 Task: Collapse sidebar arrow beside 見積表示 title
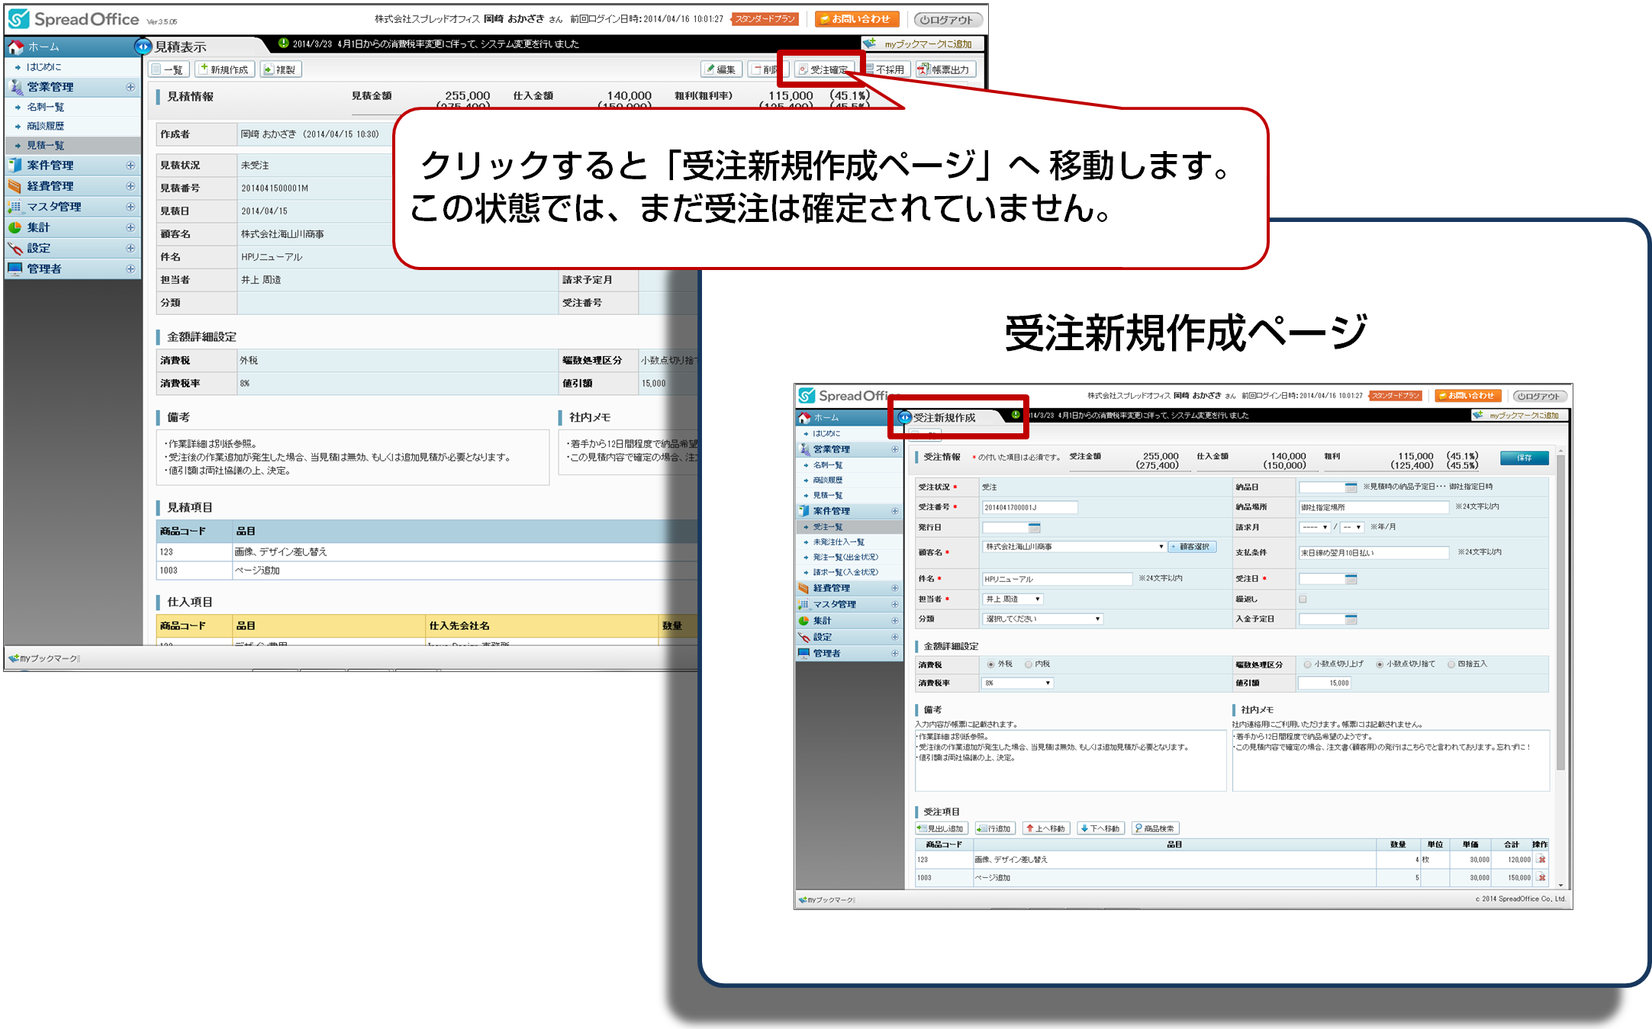pyautogui.click(x=143, y=47)
